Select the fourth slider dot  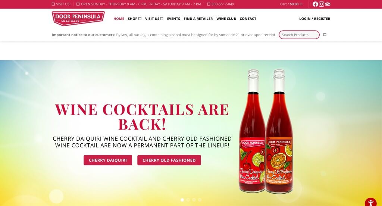pos(200,200)
